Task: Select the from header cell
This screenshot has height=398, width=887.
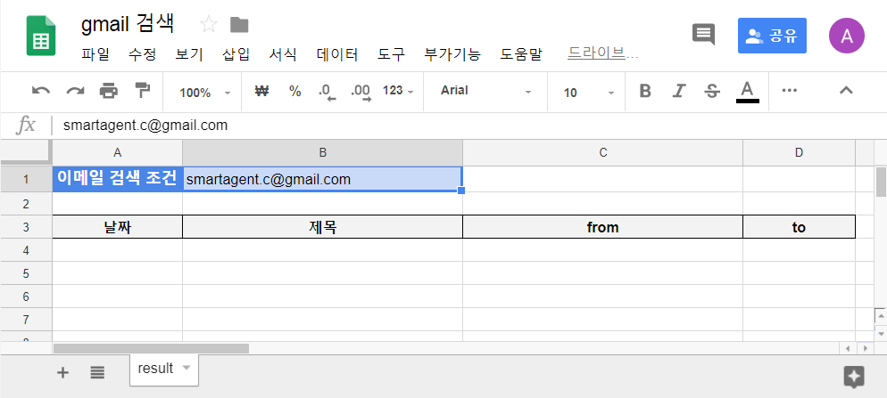Action: pyautogui.click(x=603, y=227)
